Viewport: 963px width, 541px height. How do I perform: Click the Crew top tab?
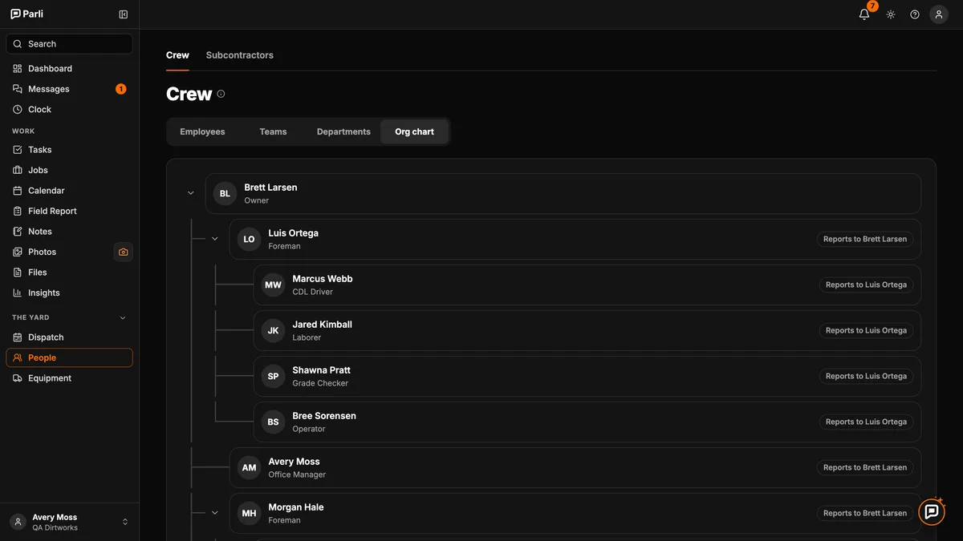pos(177,55)
